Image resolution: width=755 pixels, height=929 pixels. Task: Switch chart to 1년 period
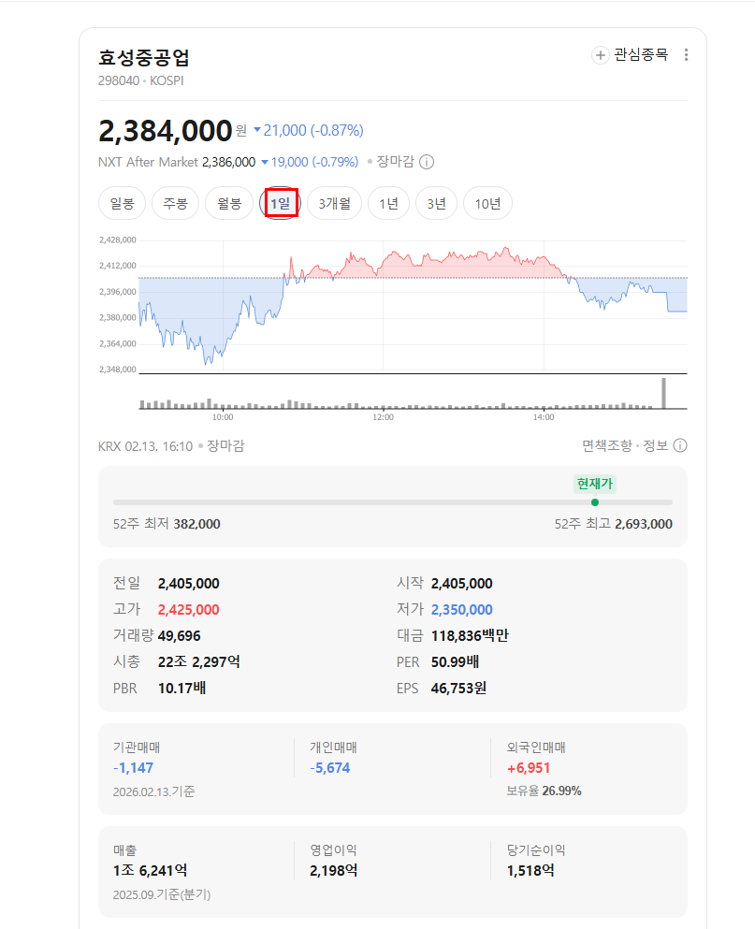(389, 203)
